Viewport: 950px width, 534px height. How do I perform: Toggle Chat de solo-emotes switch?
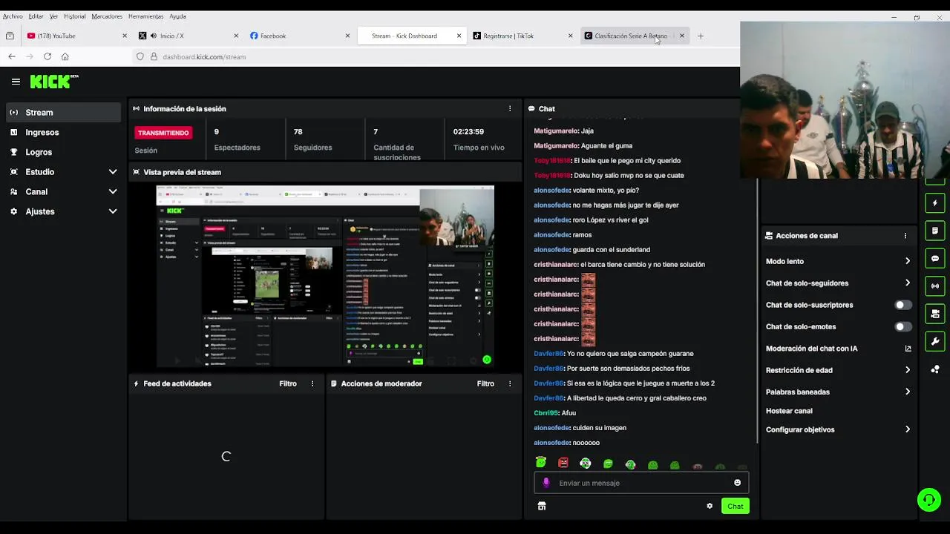click(902, 326)
